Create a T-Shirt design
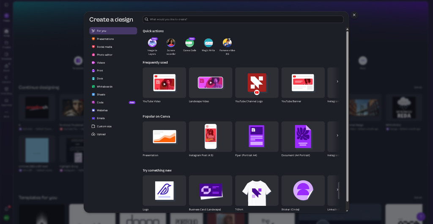Viewport: 433px width, 224px height. 257,190
